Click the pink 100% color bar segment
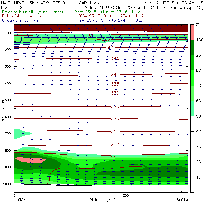This screenshot has width=205, height=205. pyautogui.click(x=192, y=32)
